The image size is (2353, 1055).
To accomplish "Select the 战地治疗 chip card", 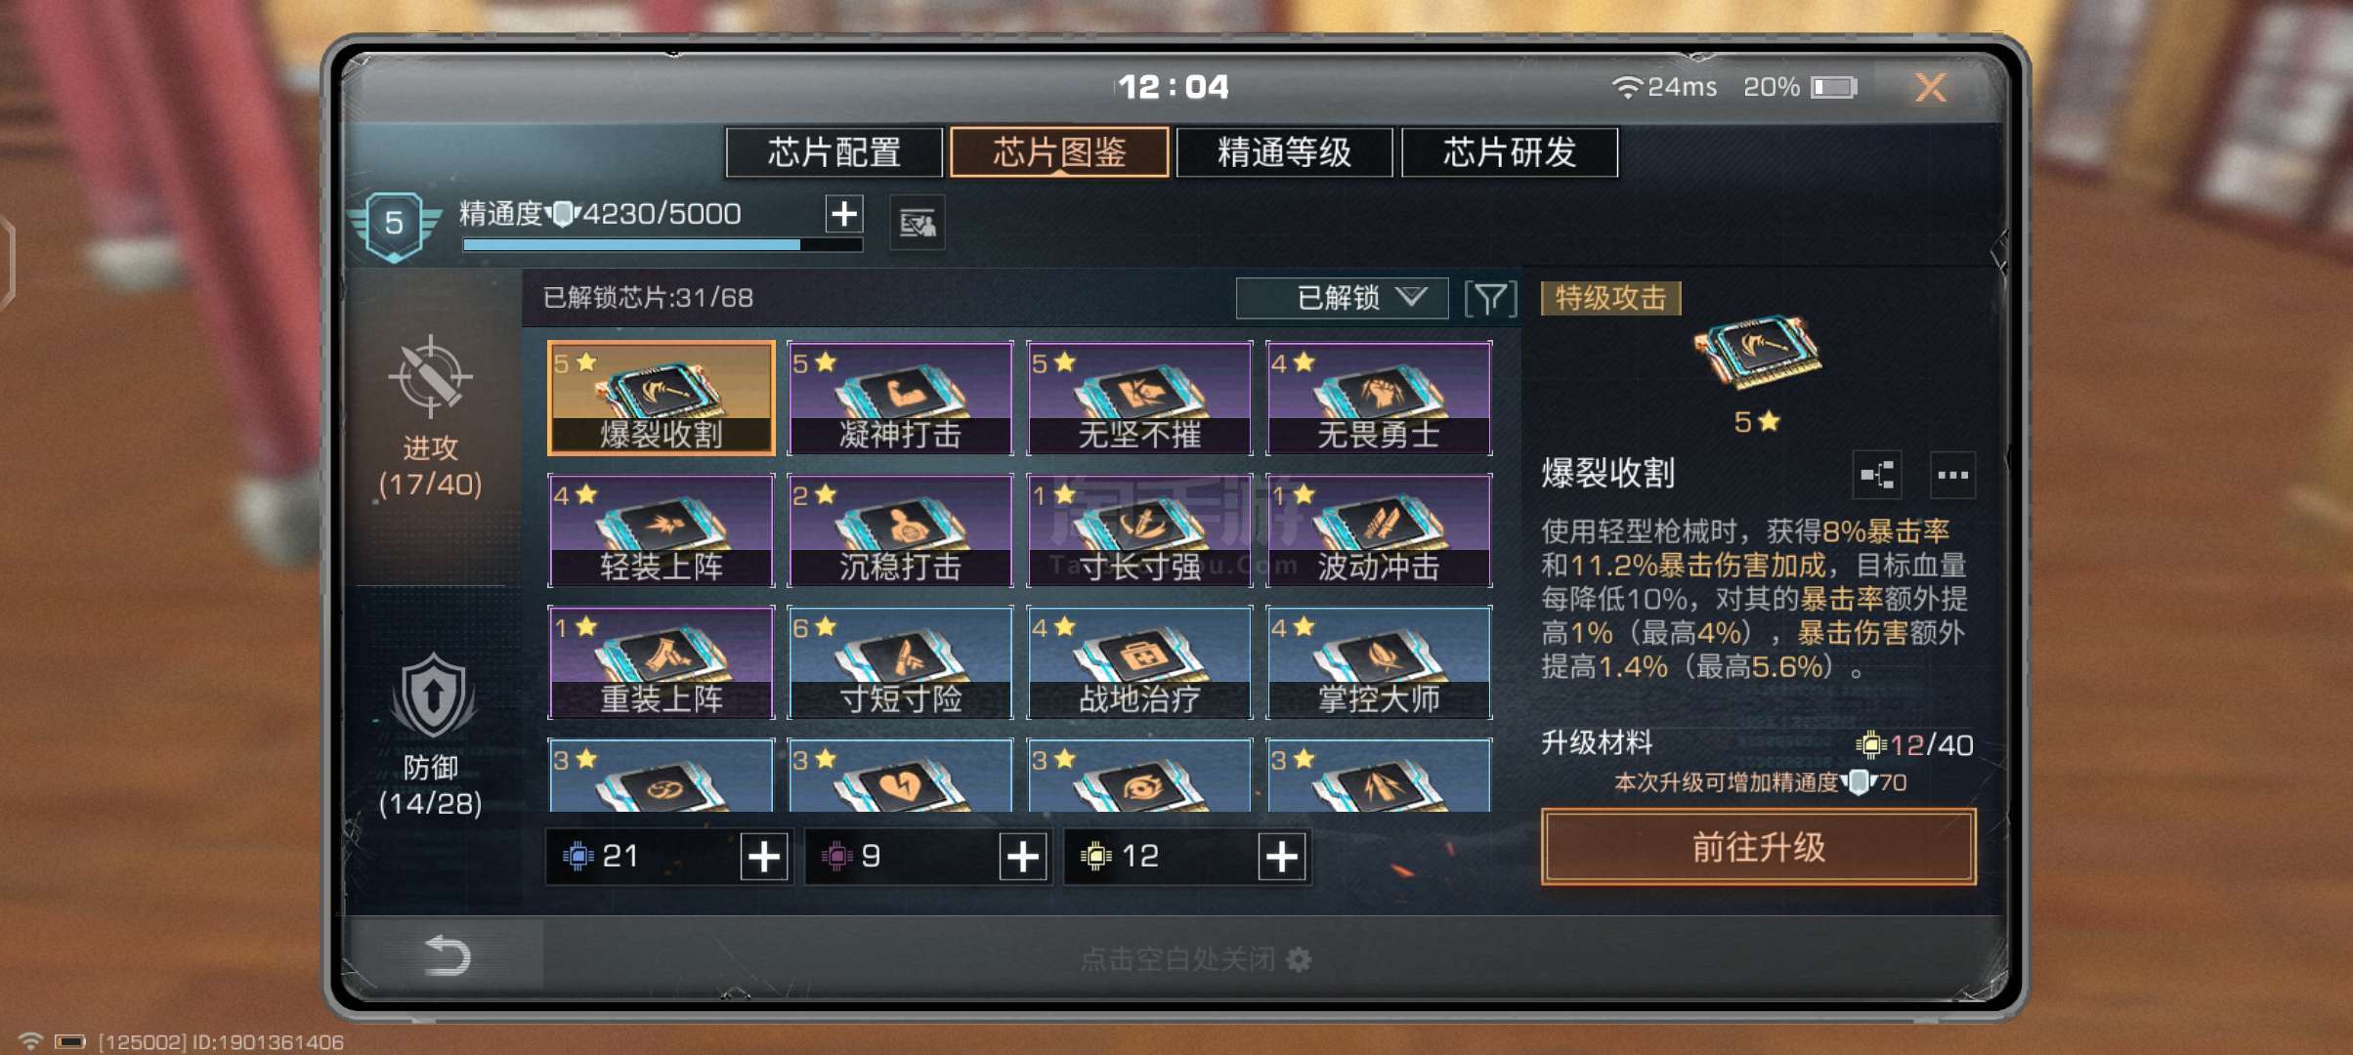I will 1139,662.
